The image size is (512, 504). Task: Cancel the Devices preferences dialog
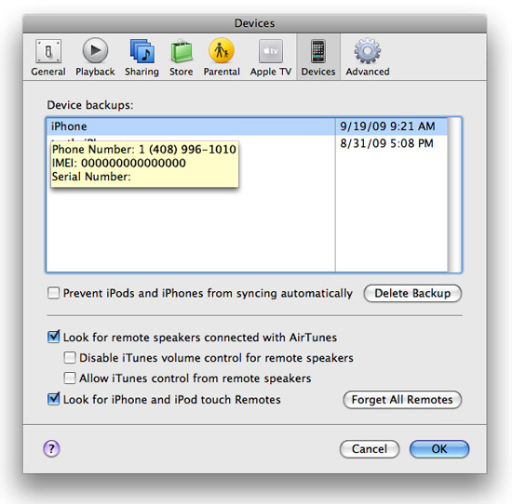click(370, 449)
